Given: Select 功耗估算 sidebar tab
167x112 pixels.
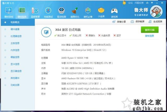Looking at the screenshot, I should [x=18, y=85].
